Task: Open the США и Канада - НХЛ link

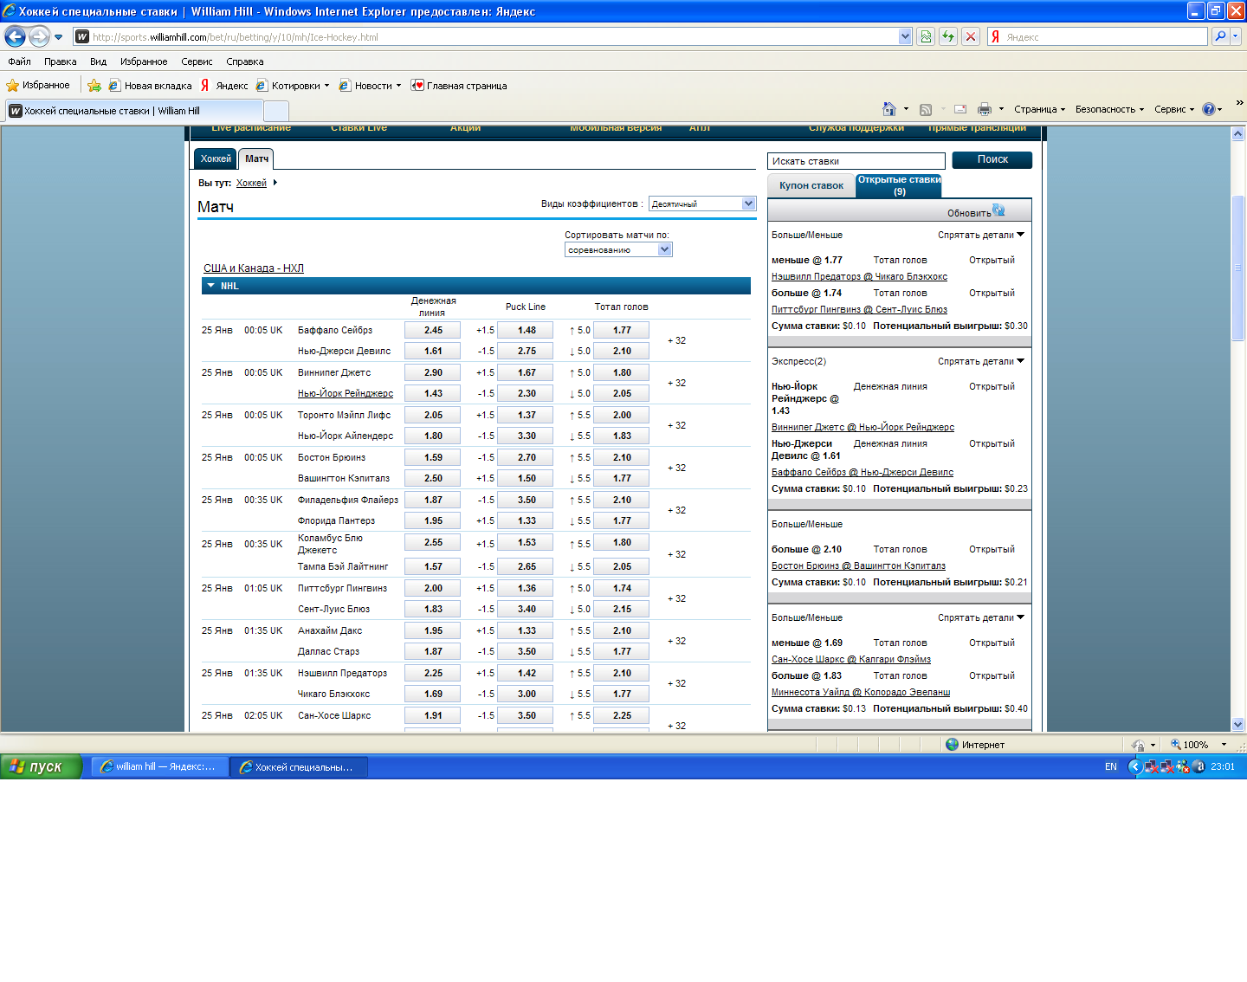Action: (254, 268)
